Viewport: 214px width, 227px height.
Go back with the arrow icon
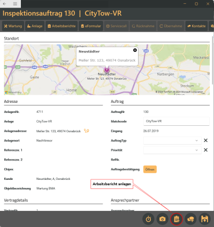pos(5,4)
